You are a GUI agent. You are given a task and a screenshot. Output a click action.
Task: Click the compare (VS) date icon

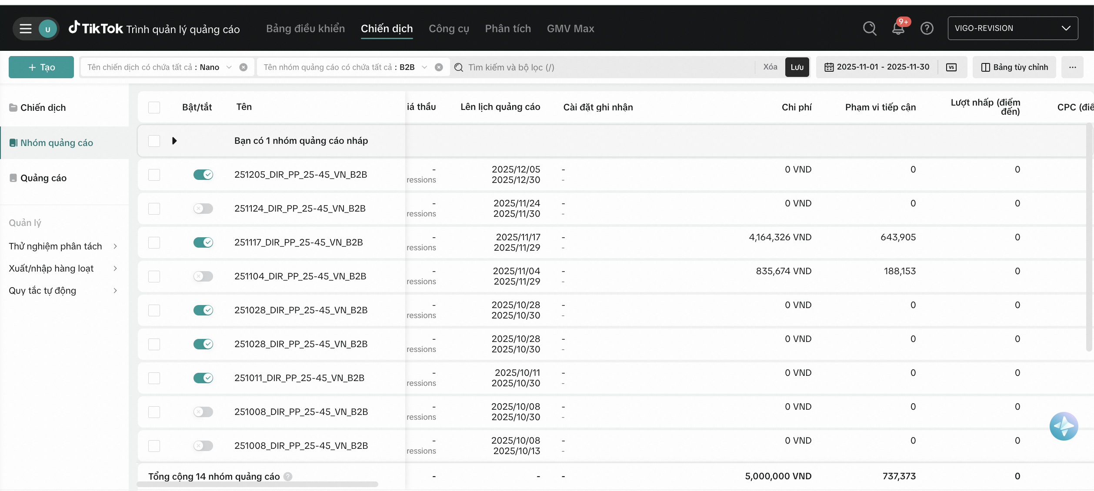[x=951, y=67]
